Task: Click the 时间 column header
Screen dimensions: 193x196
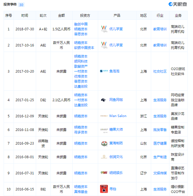Action: click(x=25, y=15)
